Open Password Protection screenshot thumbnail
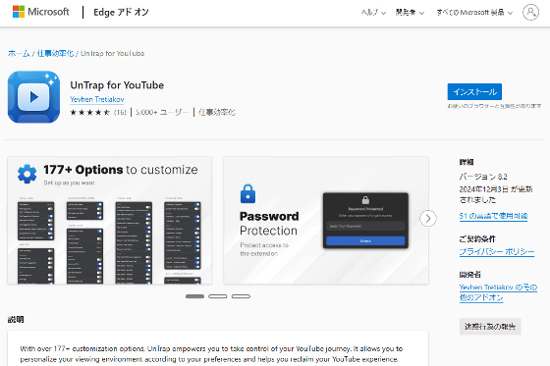 tap(326, 220)
